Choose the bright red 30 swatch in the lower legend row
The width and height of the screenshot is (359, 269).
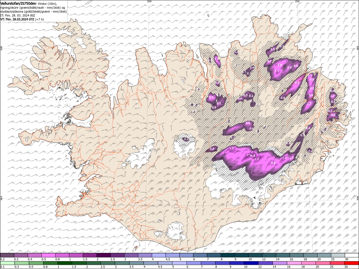tap(351, 263)
